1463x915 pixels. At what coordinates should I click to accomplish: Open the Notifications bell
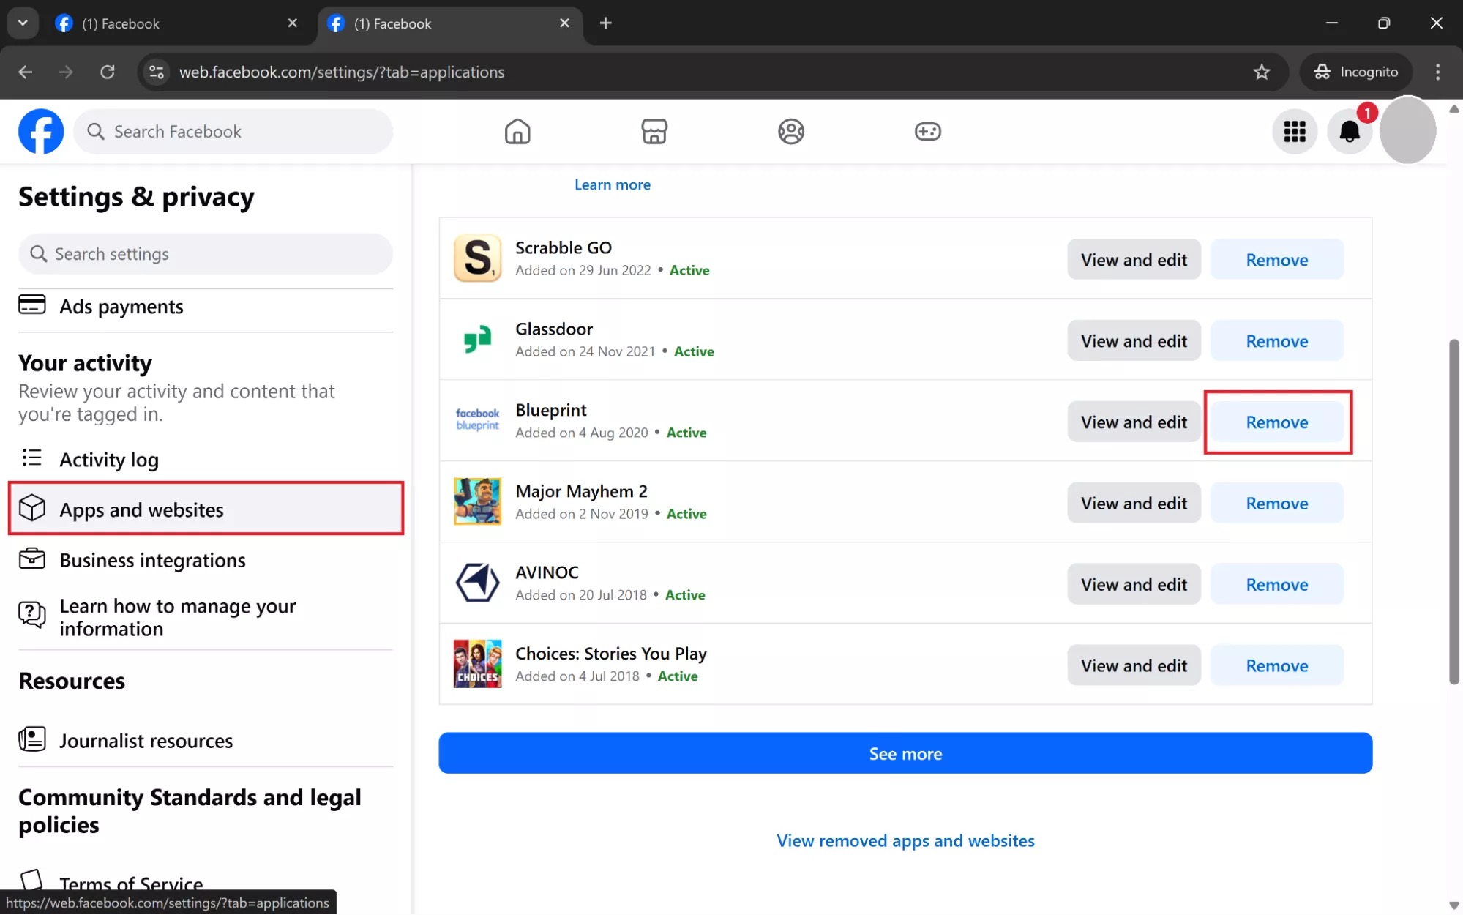(1349, 132)
